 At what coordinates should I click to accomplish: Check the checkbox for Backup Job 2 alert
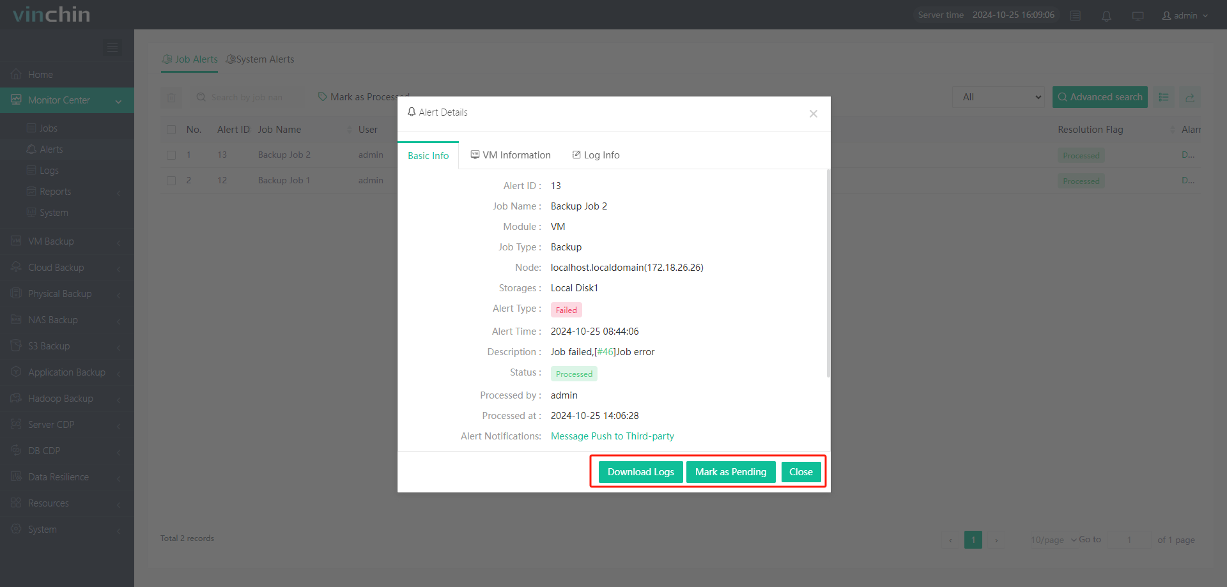pyautogui.click(x=171, y=155)
